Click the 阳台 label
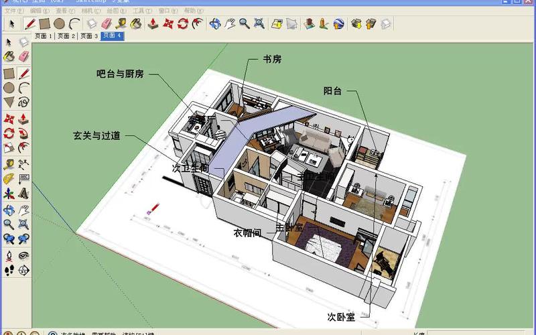The height and width of the screenshot is (335, 536). (332, 91)
